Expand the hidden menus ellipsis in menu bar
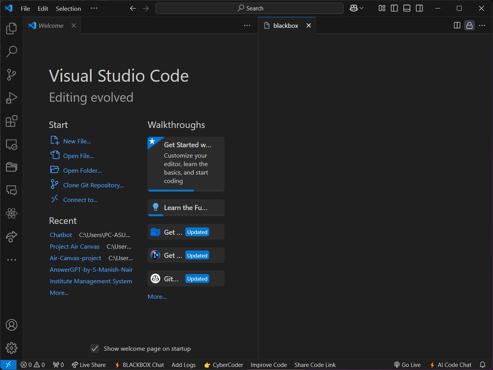The height and width of the screenshot is (370, 493). [94, 8]
